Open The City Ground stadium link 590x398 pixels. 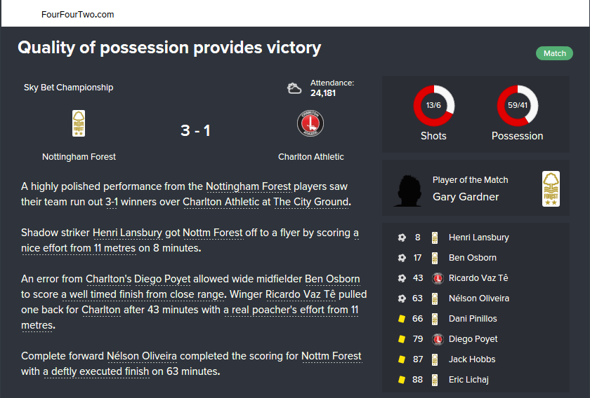point(310,202)
